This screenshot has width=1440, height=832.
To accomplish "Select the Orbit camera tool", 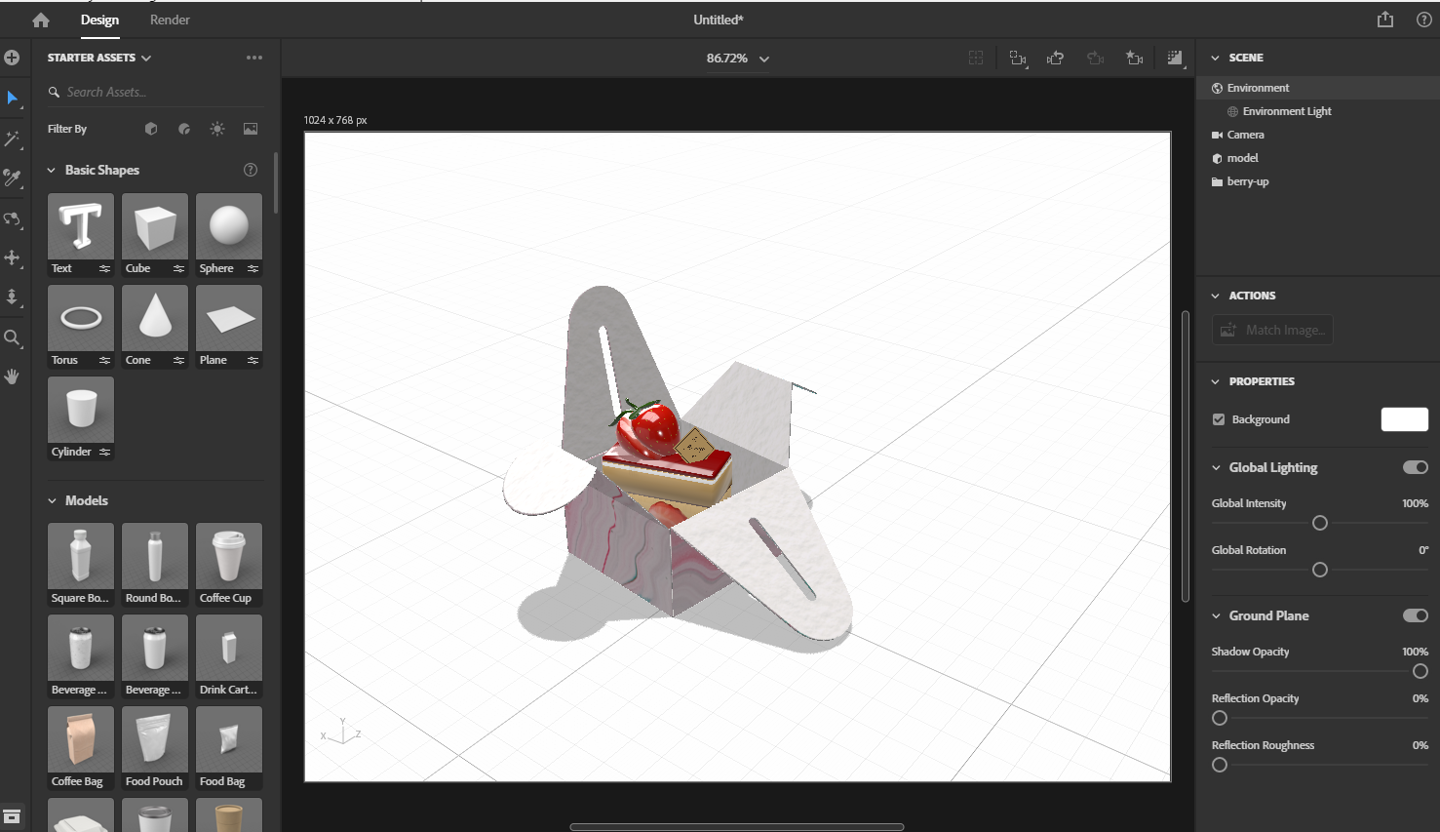I will 13,218.
